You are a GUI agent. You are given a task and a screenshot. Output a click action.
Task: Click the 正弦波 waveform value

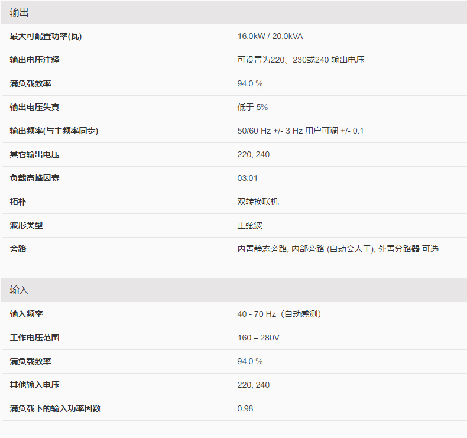pos(249,225)
